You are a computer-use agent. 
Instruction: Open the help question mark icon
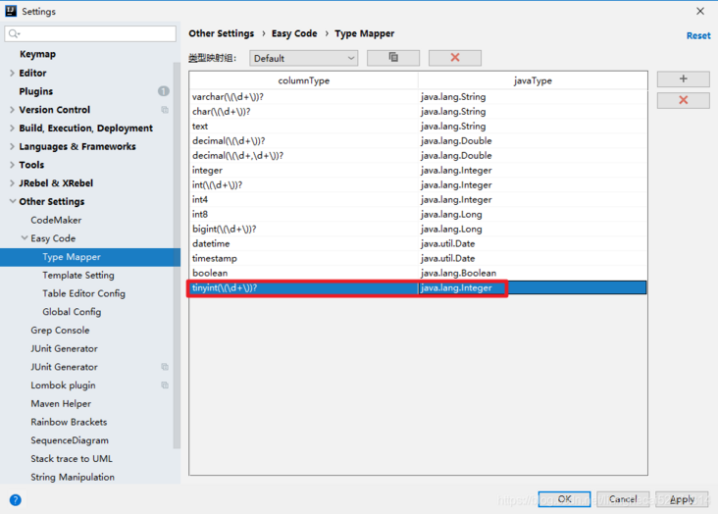[x=15, y=500]
